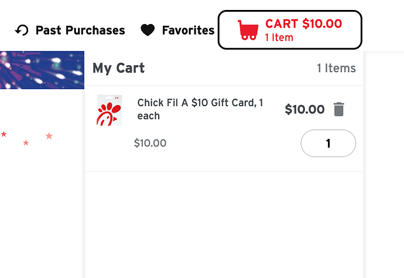This screenshot has width=404, height=278.
Task: Open the Favorites link
Action: click(188, 30)
